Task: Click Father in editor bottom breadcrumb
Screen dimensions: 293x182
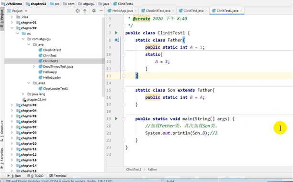Action: click(x=152, y=169)
